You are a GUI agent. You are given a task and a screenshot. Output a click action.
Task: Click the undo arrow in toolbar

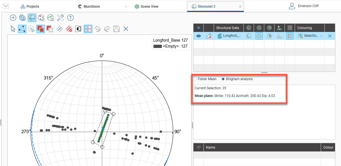(x=98, y=29)
